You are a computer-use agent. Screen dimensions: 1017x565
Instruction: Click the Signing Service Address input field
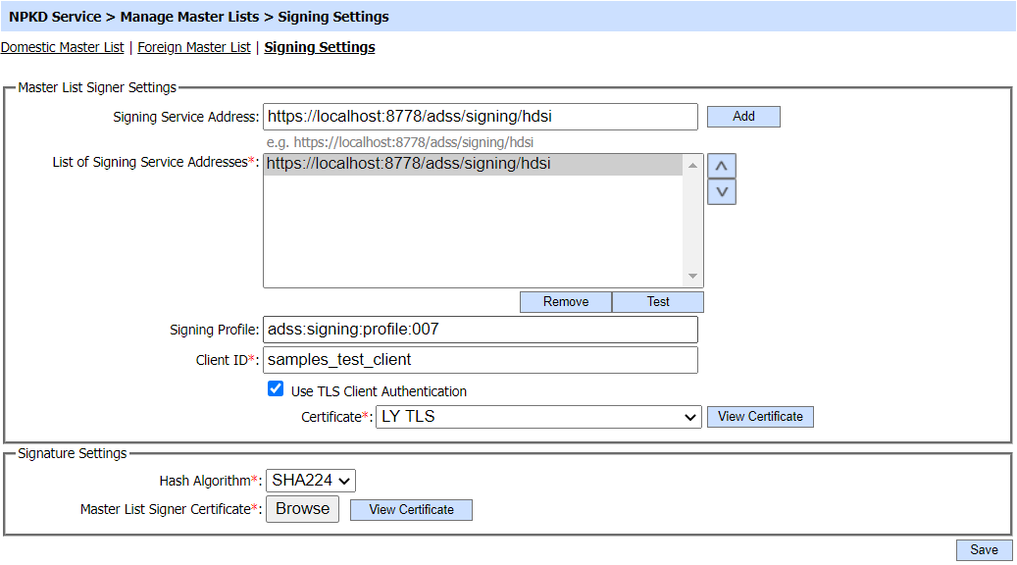coord(481,117)
